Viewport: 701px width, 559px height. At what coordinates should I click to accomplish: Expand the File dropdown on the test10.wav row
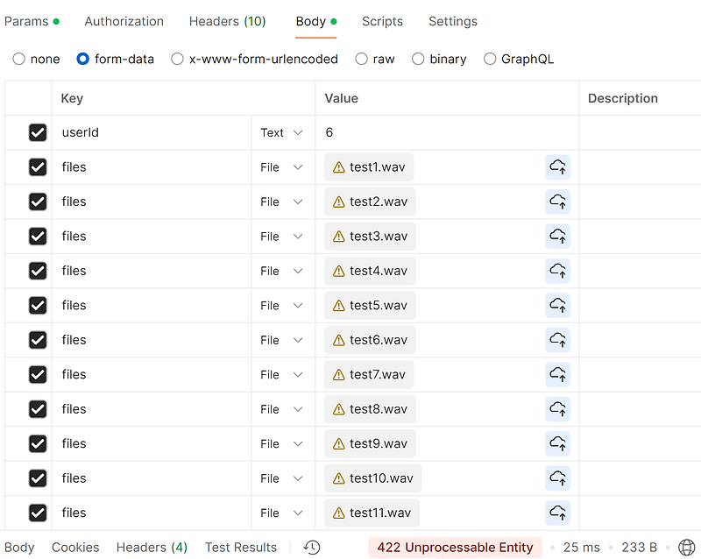[281, 478]
